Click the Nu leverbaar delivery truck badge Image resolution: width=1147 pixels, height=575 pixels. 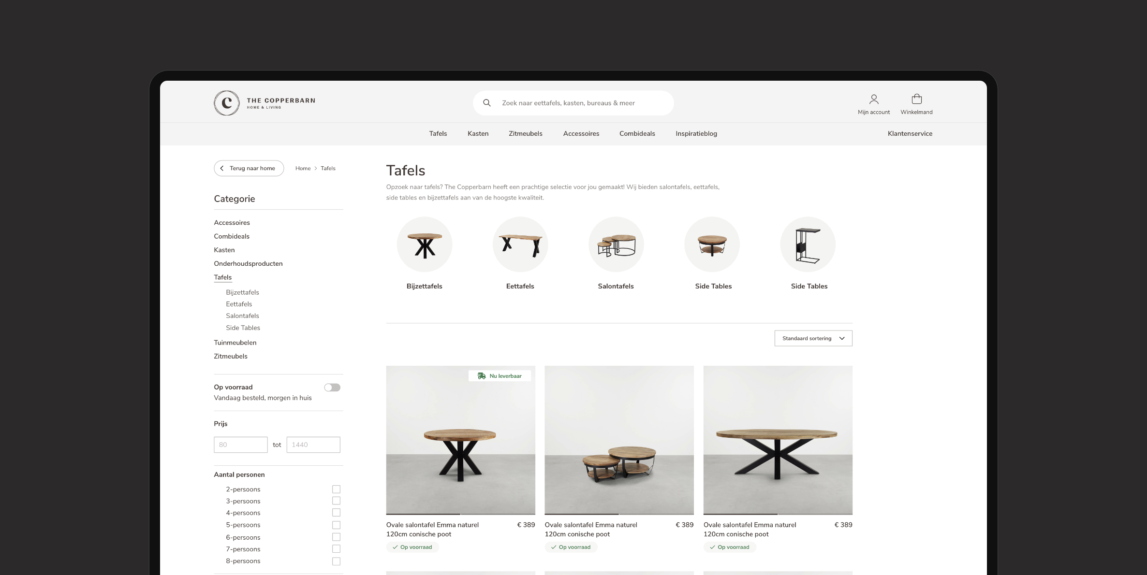coord(500,376)
